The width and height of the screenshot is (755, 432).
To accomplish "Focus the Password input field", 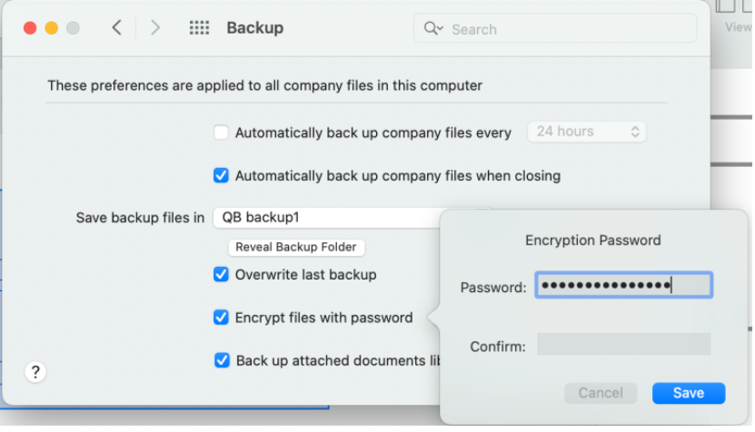I will pyautogui.click(x=623, y=286).
